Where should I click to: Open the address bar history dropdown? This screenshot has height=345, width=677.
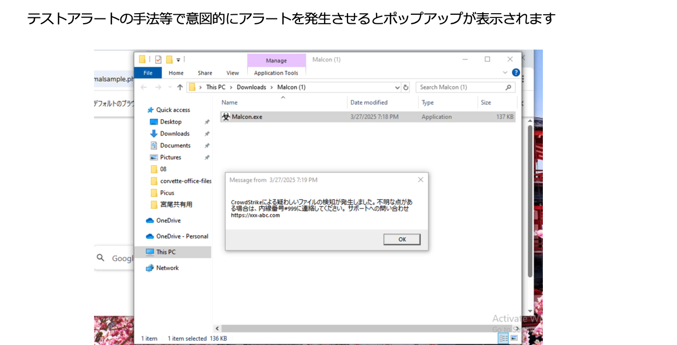[397, 88]
